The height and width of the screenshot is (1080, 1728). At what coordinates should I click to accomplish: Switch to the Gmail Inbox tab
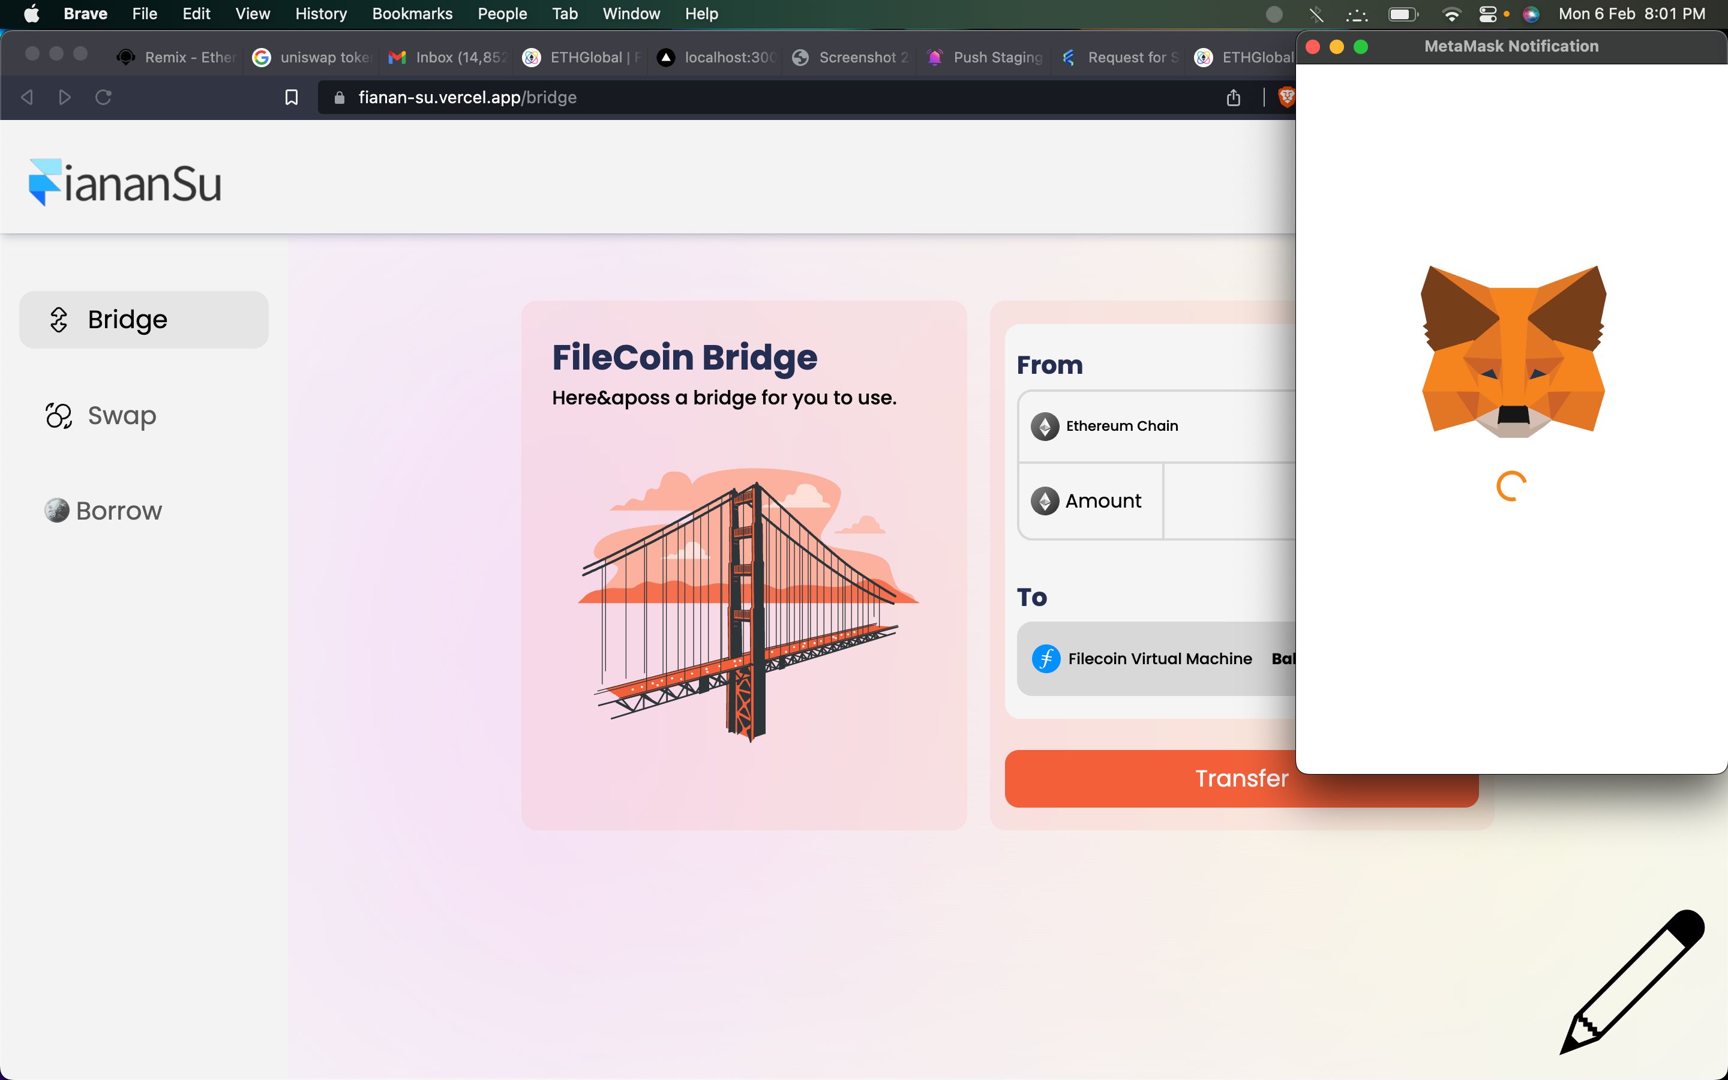tap(448, 57)
